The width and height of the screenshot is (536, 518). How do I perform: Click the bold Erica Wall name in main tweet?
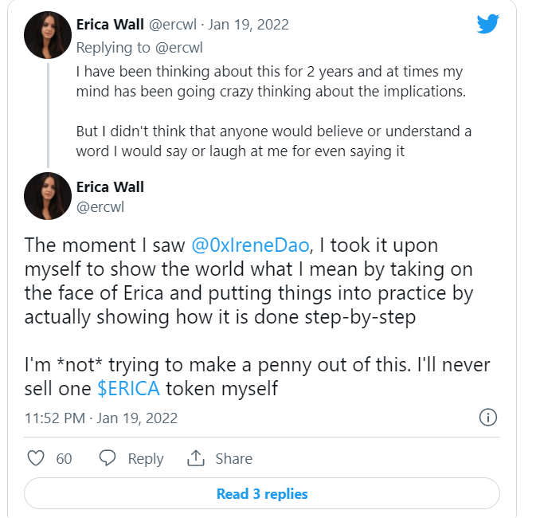[110, 187]
